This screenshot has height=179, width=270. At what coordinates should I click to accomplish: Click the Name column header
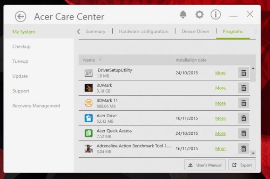[x=89, y=60]
